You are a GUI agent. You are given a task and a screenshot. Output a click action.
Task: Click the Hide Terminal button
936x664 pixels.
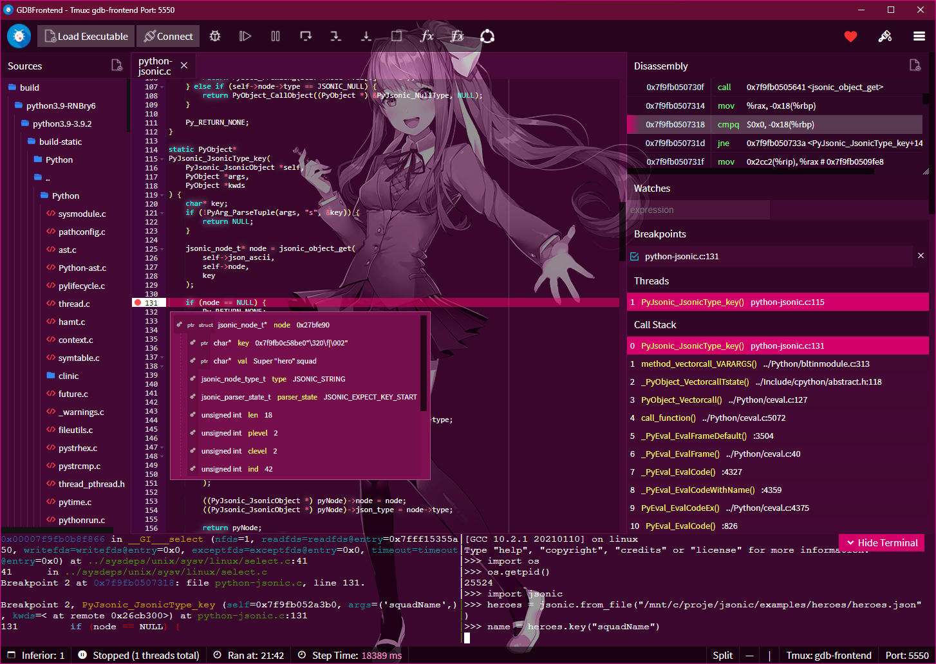881,542
